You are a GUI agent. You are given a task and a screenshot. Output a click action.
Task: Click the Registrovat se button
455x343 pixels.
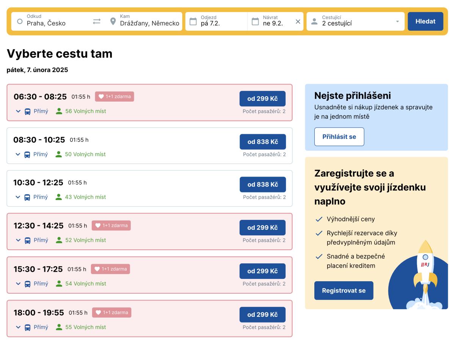click(x=344, y=291)
